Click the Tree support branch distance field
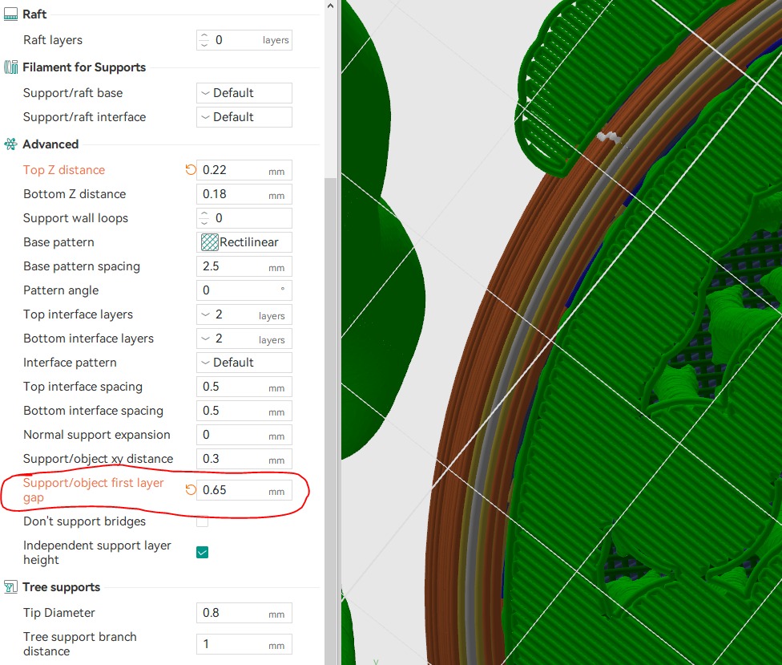The height and width of the screenshot is (665, 782). point(244,644)
